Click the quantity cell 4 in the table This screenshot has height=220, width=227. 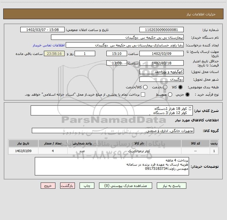coord(53,151)
